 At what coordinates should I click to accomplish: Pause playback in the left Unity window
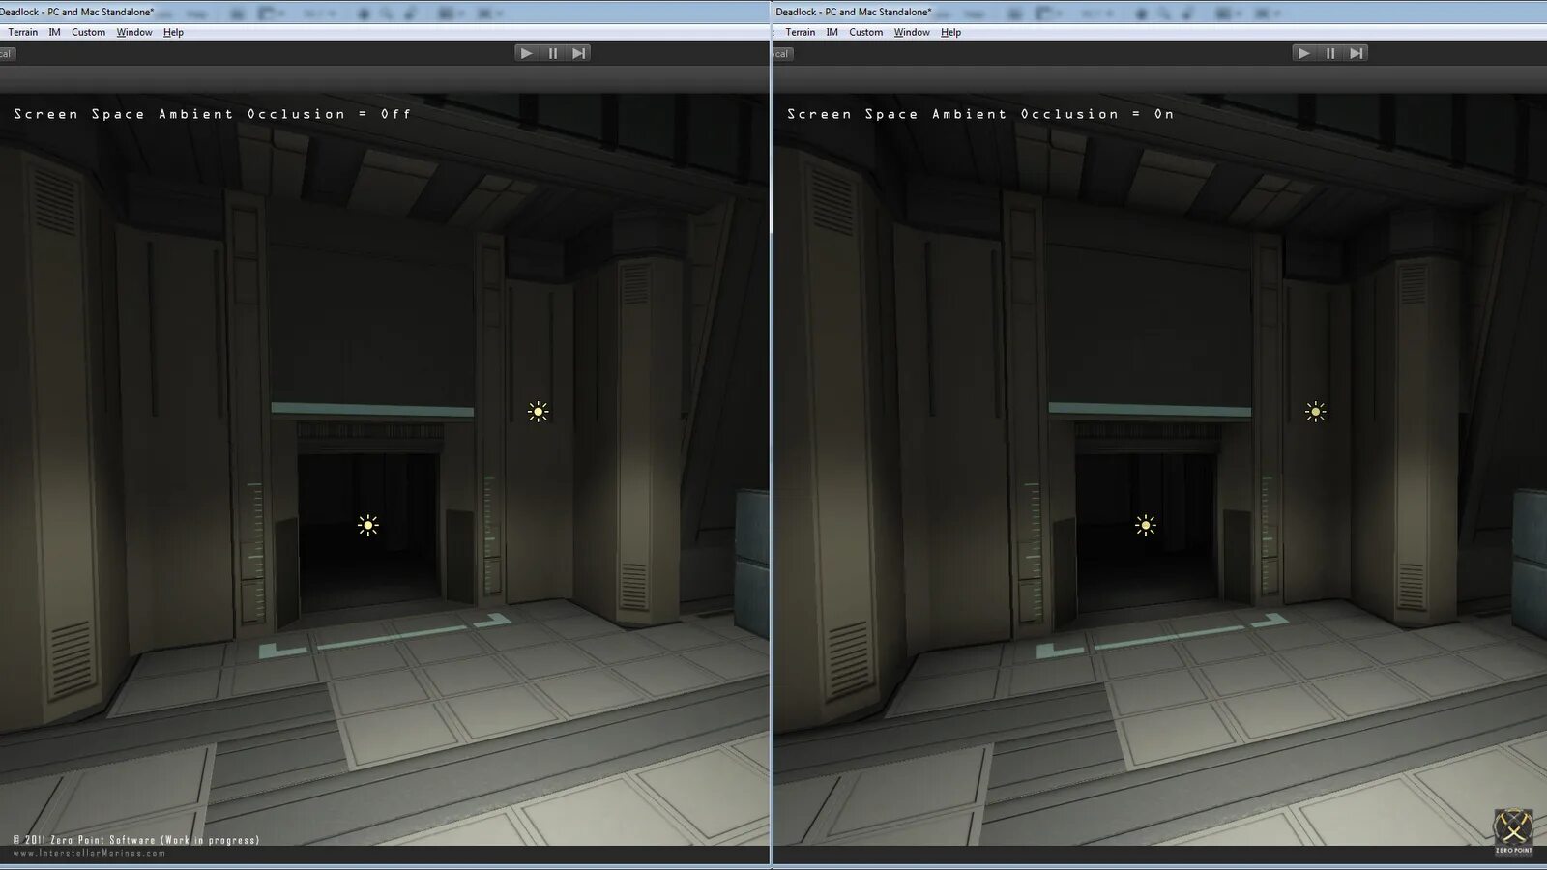pyautogui.click(x=553, y=53)
